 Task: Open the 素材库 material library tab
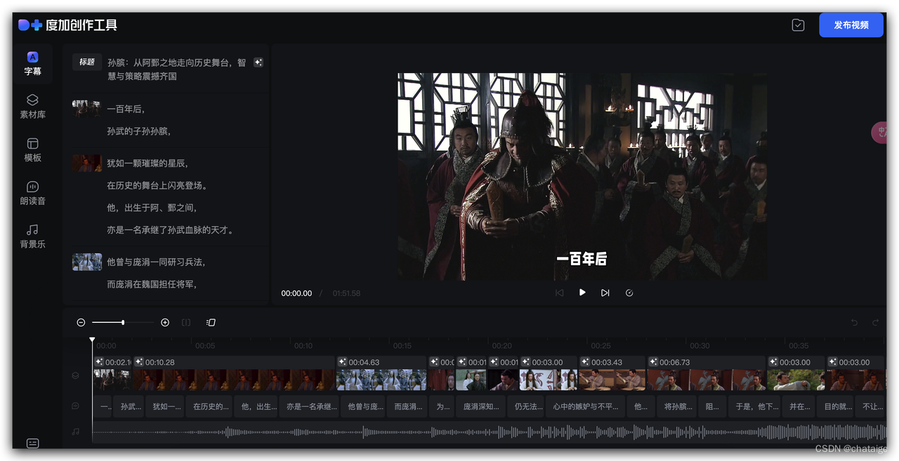(32, 107)
